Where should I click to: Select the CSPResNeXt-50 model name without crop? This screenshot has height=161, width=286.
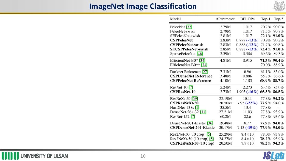(x=184, y=103)
